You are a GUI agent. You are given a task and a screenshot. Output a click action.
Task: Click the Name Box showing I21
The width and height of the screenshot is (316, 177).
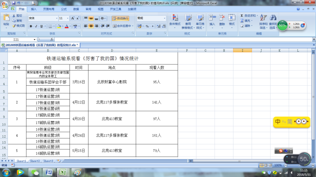click(16, 40)
